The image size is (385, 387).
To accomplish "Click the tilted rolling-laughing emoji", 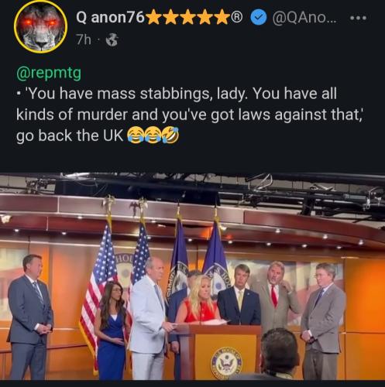I will coord(170,135).
